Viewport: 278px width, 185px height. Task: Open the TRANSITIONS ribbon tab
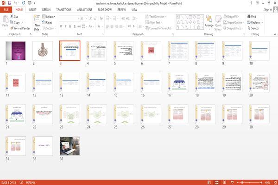[x=64, y=10]
